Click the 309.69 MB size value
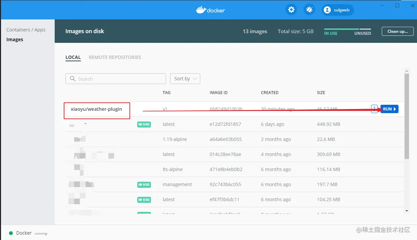This screenshot has width=417, height=240. pyautogui.click(x=328, y=154)
